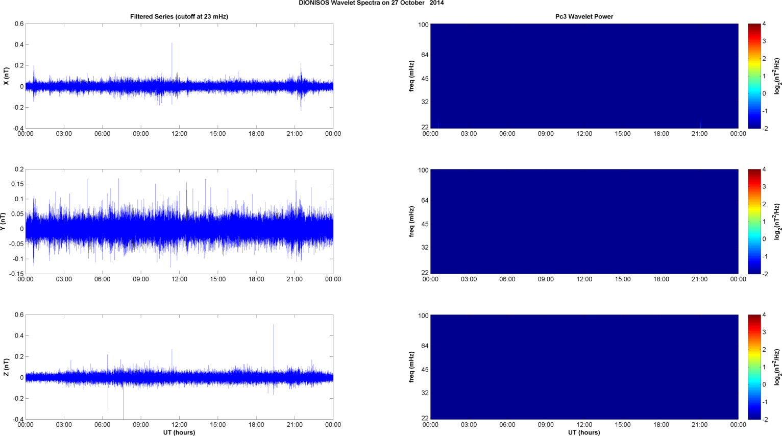
Task: Click the "12:00" tick under the X series plot
Action: [x=179, y=134]
